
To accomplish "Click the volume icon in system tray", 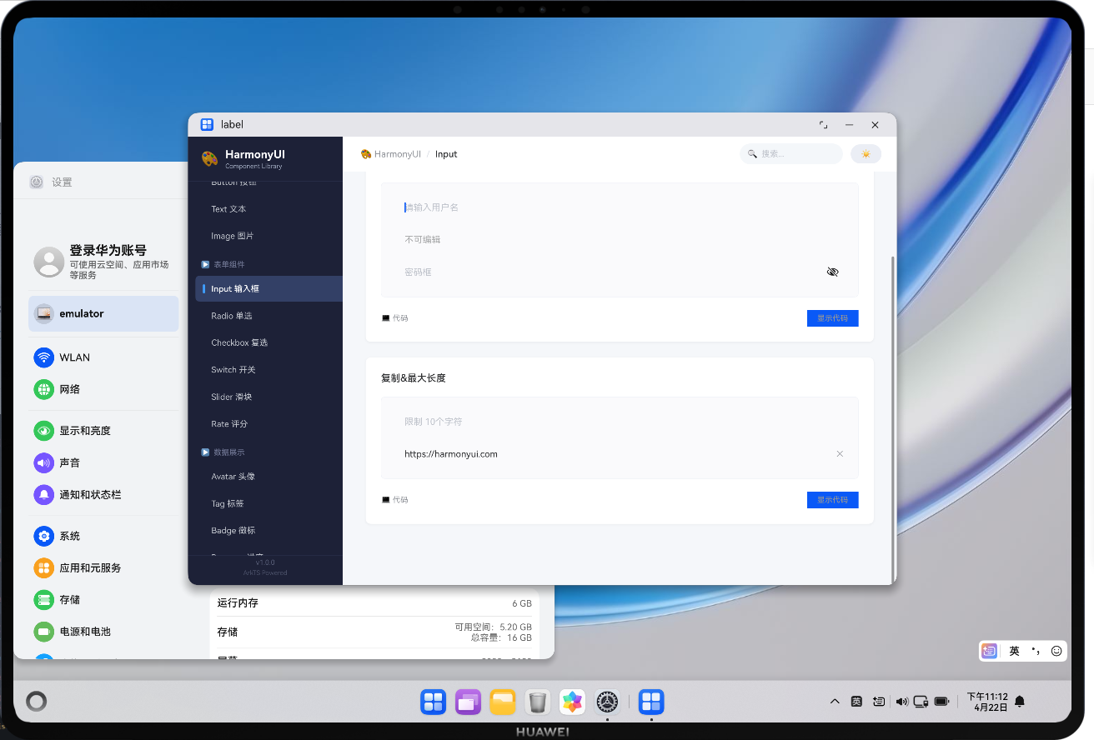I will click(x=901, y=702).
